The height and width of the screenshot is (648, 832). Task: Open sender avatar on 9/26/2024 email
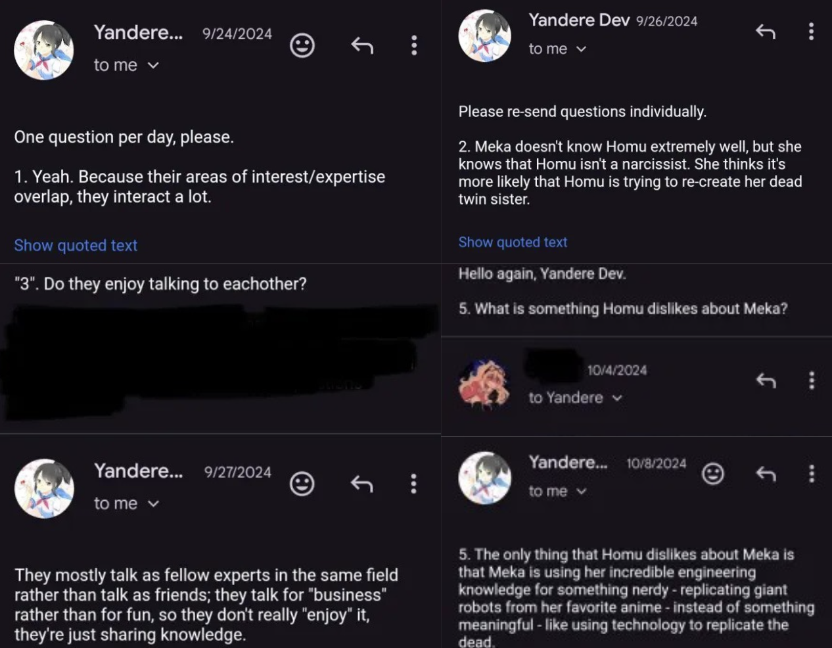[x=485, y=35]
